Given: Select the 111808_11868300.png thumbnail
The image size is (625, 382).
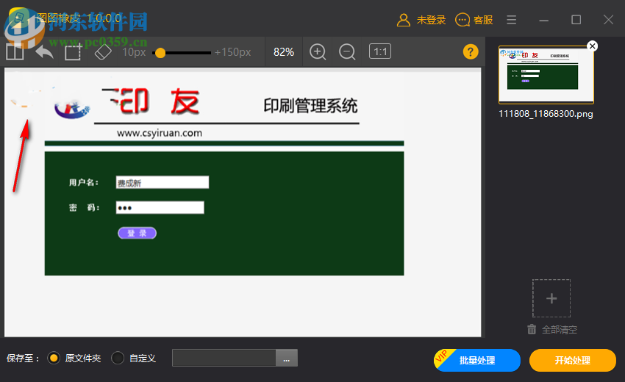Looking at the screenshot, I should click(546, 75).
